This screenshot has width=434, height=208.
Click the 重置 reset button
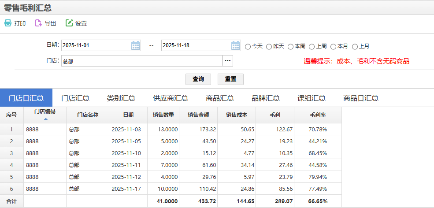[230, 79]
